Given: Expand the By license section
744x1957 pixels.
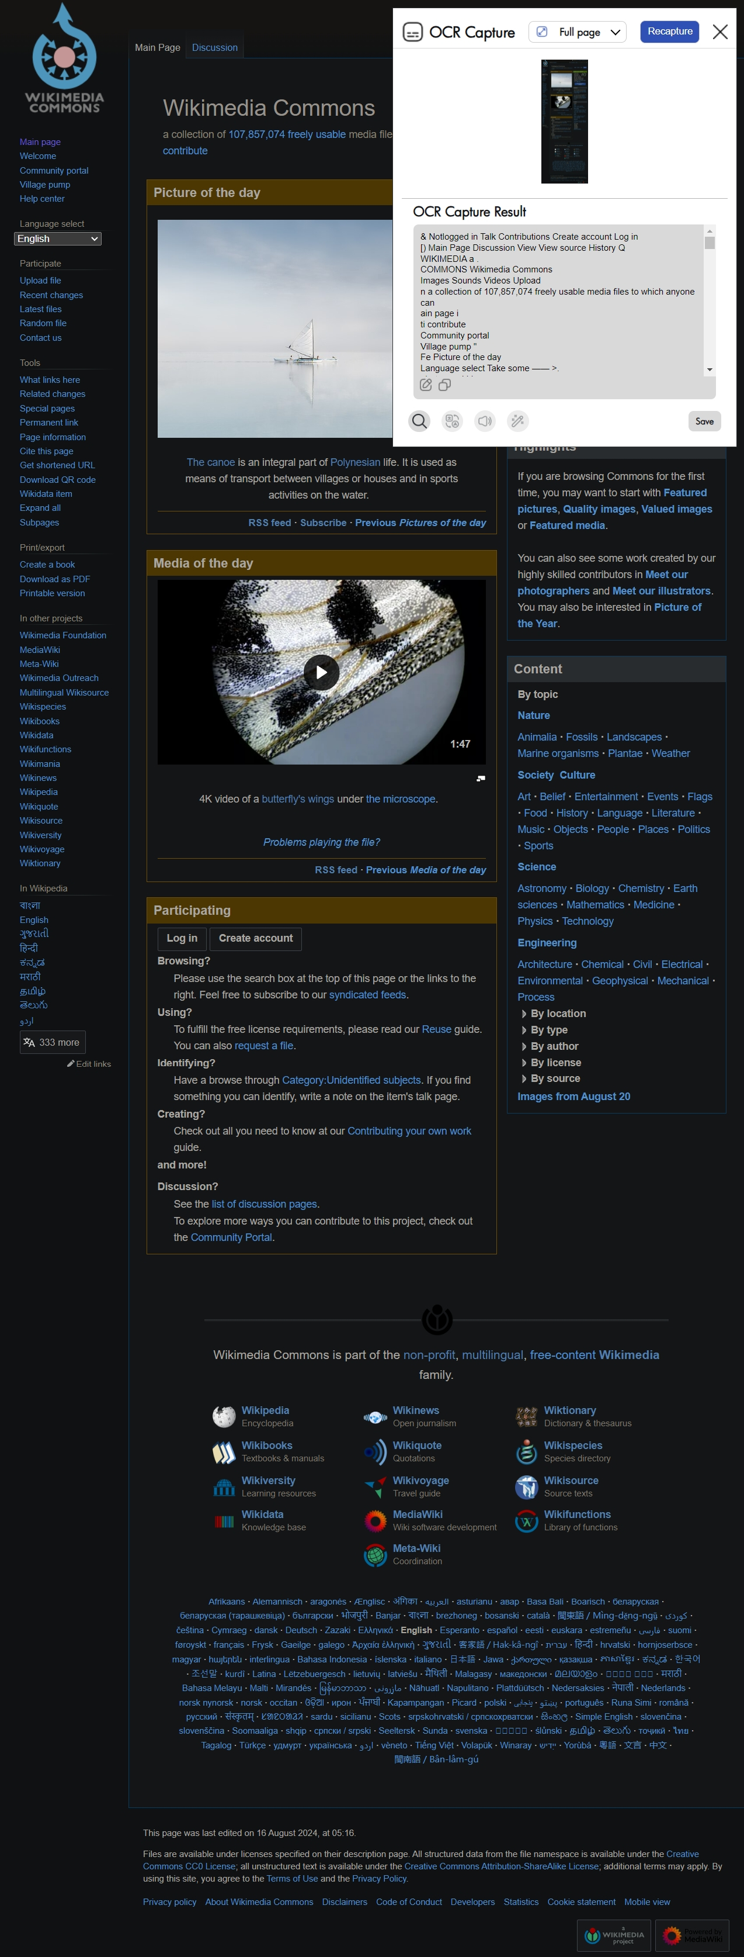Looking at the screenshot, I should (551, 1063).
